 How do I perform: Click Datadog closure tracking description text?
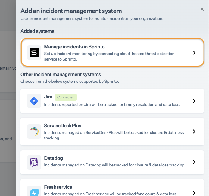click(115, 165)
